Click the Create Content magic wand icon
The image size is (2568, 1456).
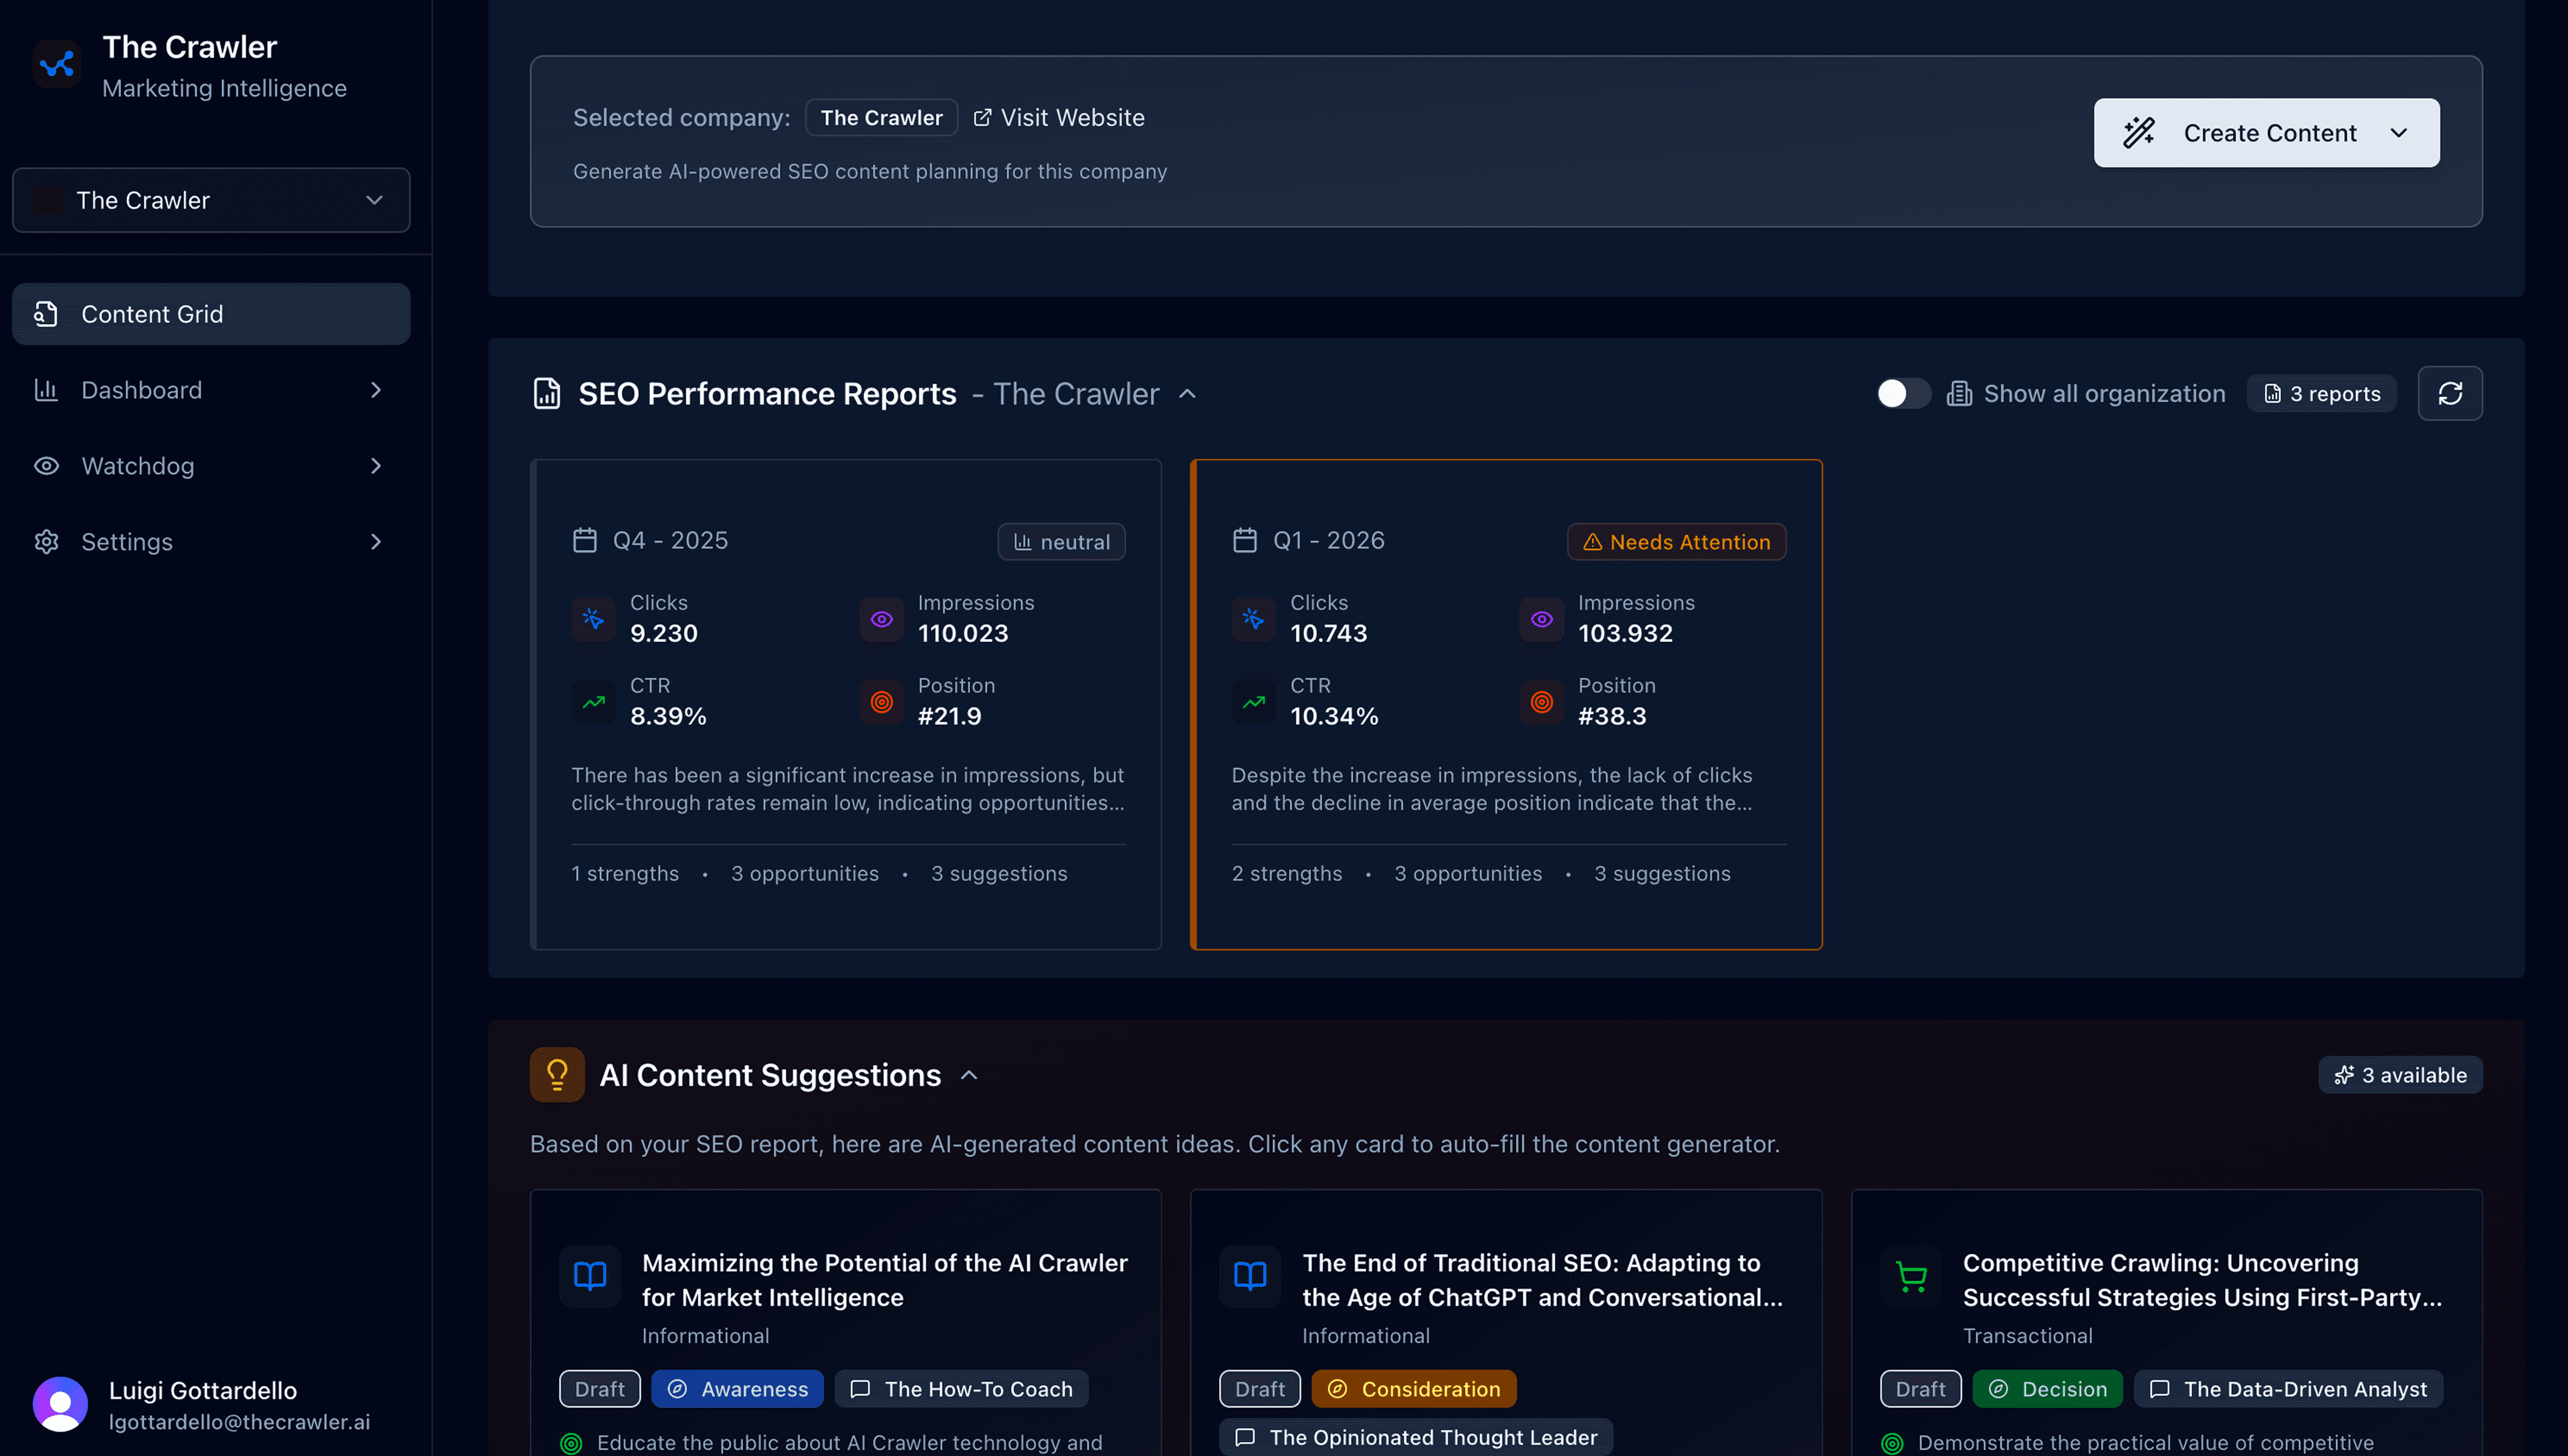coord(2139,132)
